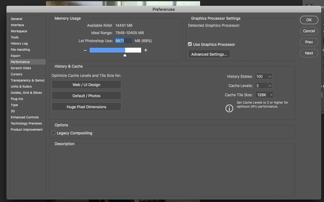Open 3D preferences
Viewport: 324px width, 202px height.
13,111
